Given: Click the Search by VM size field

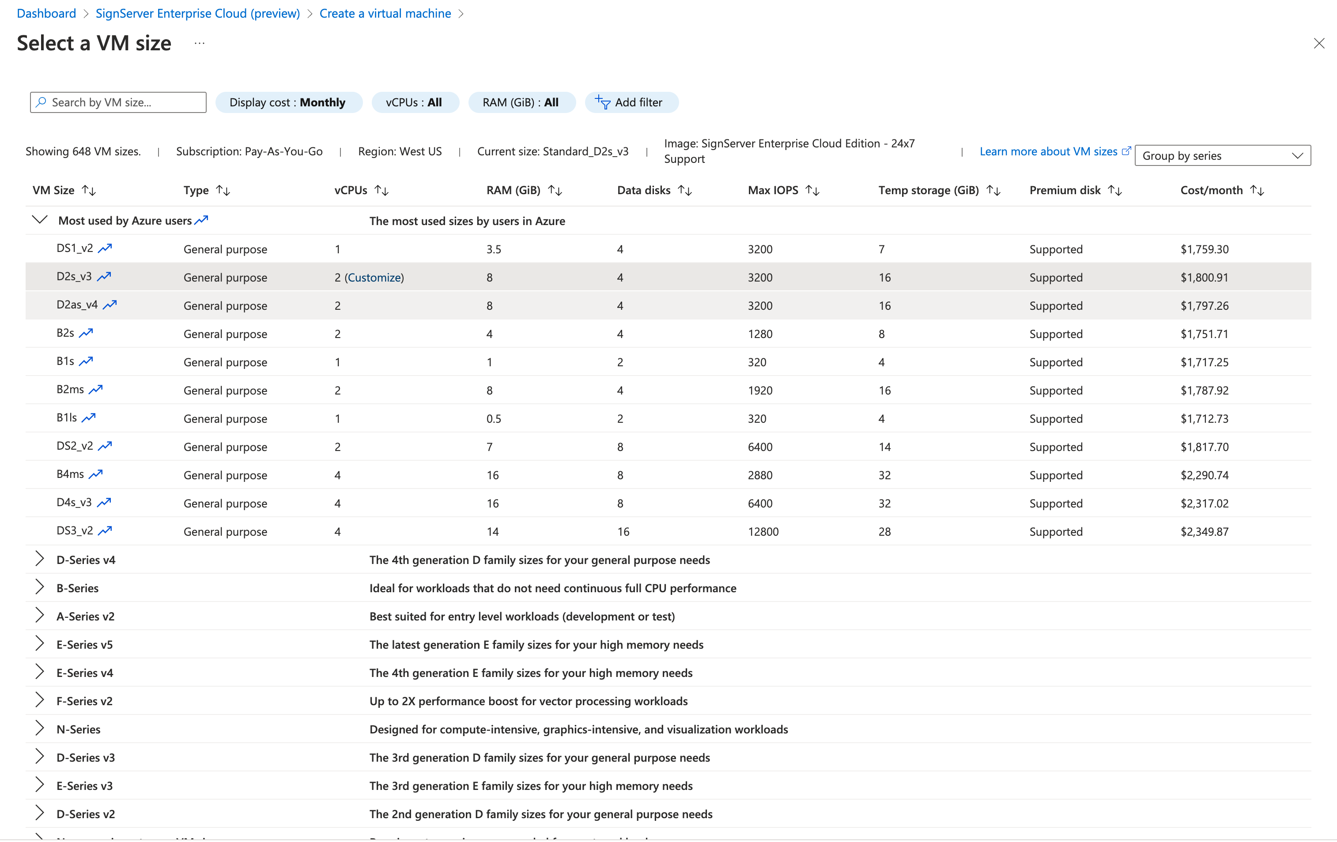Looking at the screenshot, I should (118, 102).
